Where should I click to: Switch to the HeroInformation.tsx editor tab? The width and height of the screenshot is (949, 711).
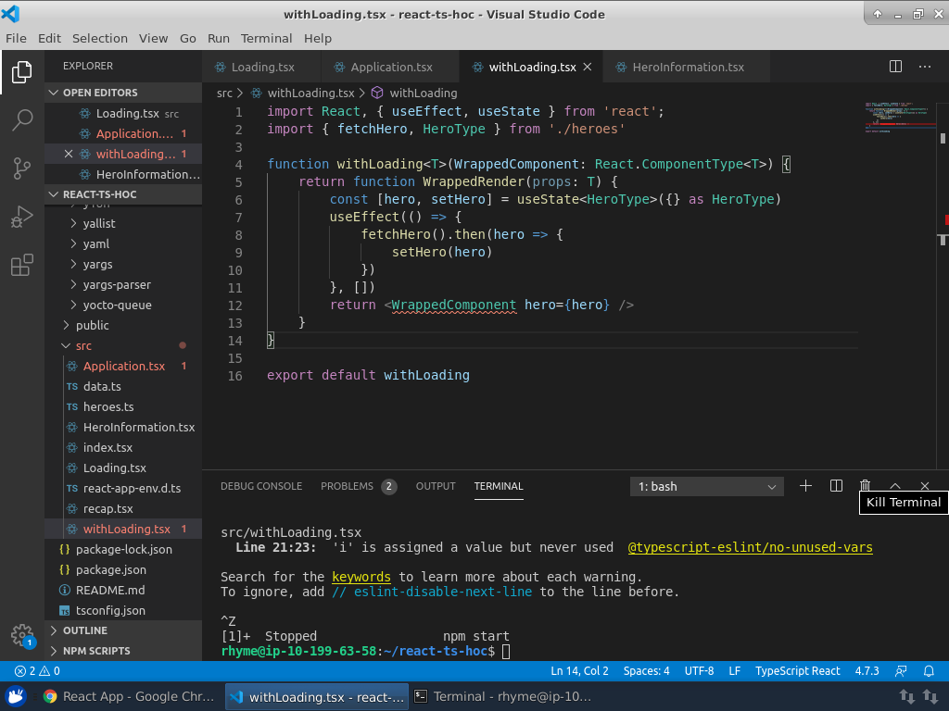688,67
